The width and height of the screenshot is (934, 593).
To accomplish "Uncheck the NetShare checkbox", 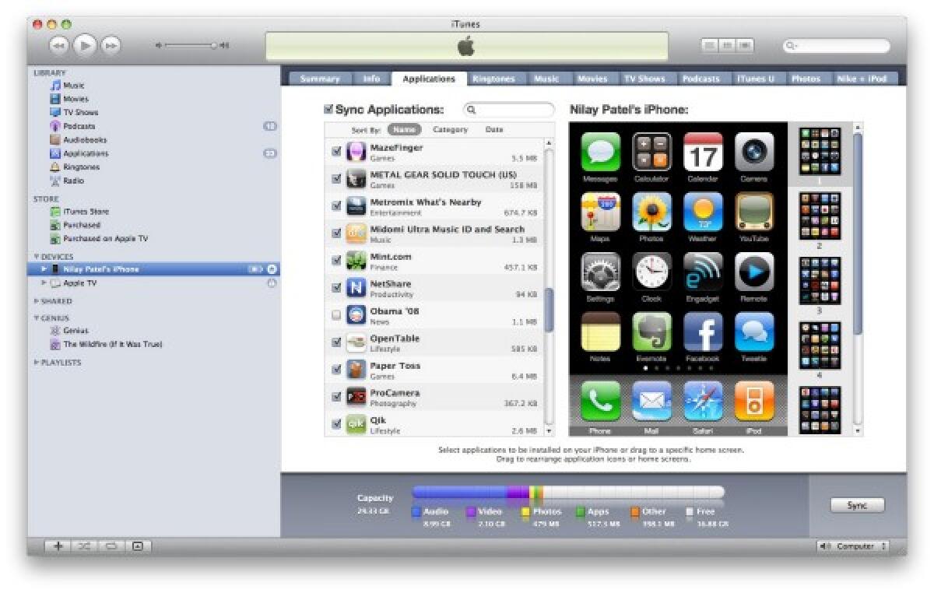I will 336,288.
